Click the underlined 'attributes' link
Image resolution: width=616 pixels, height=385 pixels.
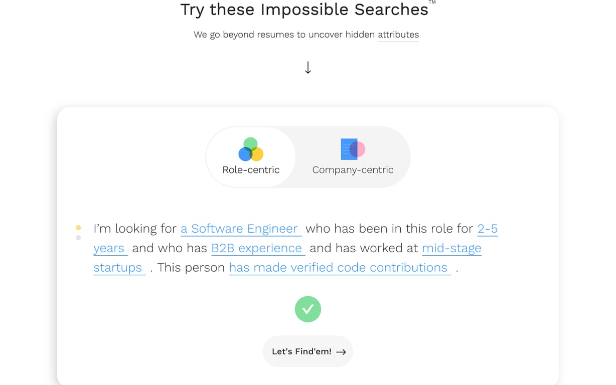pyautogui.click(x=398, y=35)
